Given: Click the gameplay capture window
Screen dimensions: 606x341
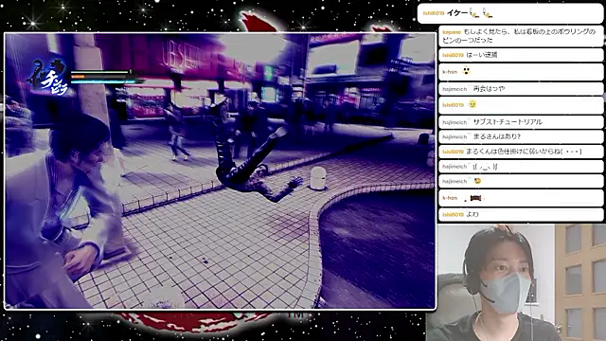Looking at the screenshot, I should coord(221,170).
